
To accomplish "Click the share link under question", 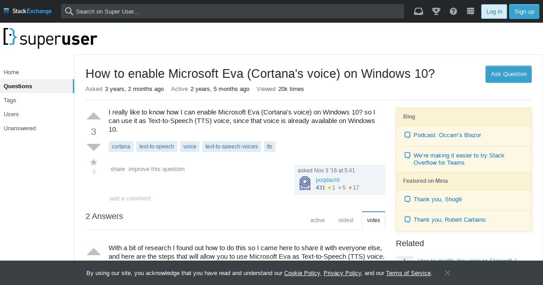I will click(x=118, y=169).
